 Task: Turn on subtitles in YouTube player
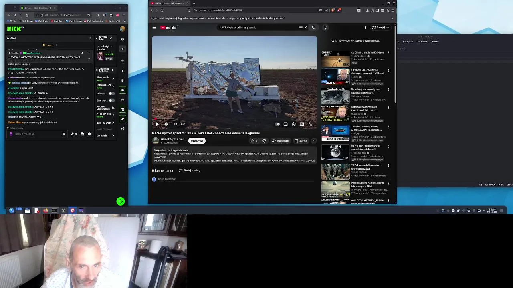click(x=285, y=124)
